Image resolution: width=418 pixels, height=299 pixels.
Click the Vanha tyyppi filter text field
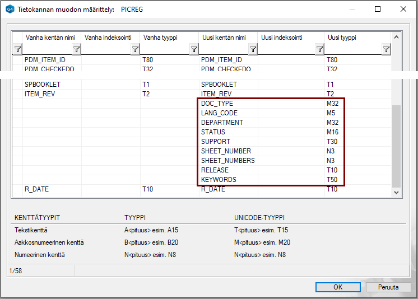tap(164, 50)
